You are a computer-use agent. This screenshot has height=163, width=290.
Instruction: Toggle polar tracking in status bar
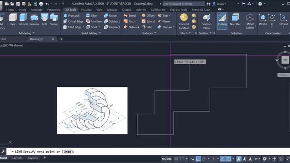pos(204,159)
